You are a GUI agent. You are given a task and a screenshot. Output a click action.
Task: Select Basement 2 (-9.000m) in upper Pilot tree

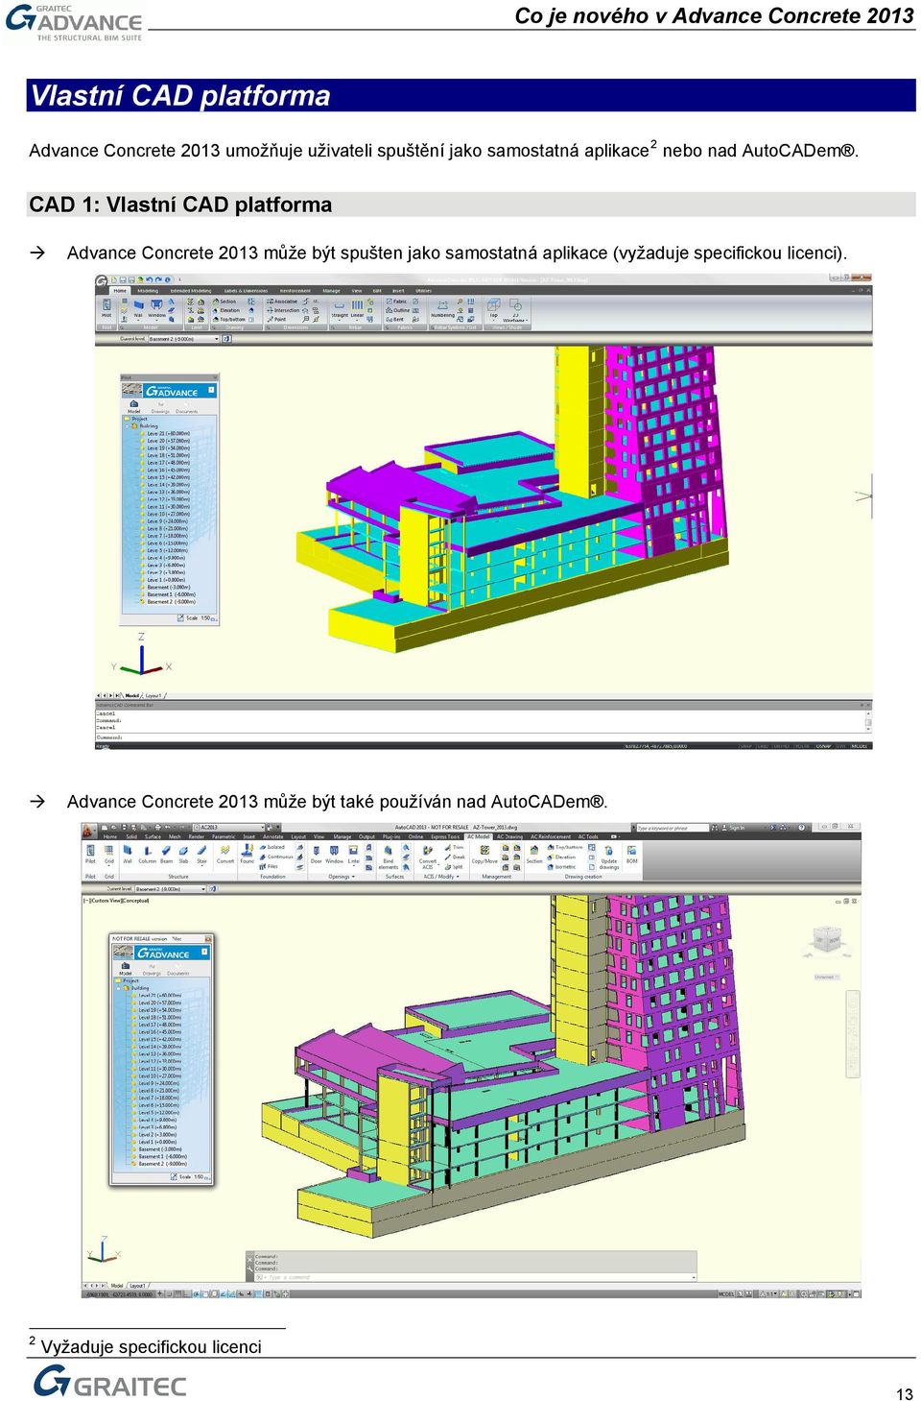click(x=171, y=602)
